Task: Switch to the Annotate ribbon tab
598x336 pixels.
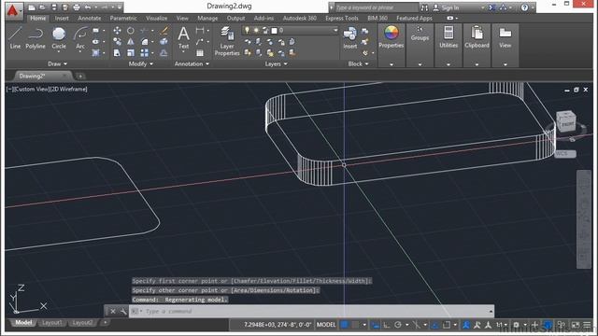Action: click(x=90, y=18)
